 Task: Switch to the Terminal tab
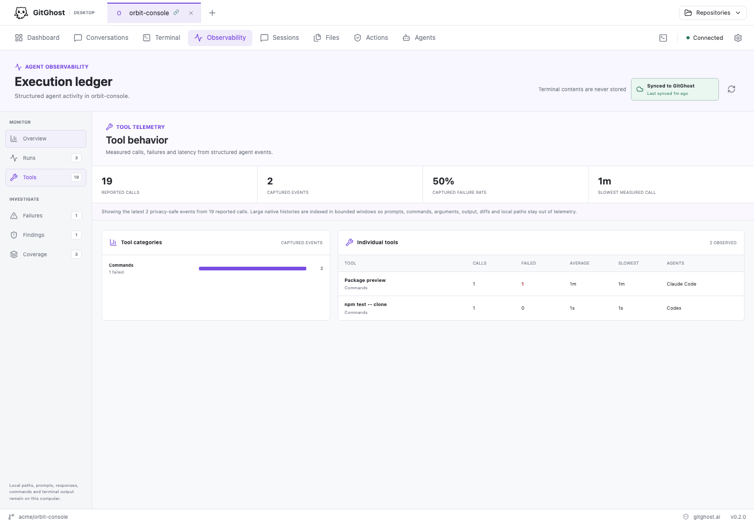point(161,38)
